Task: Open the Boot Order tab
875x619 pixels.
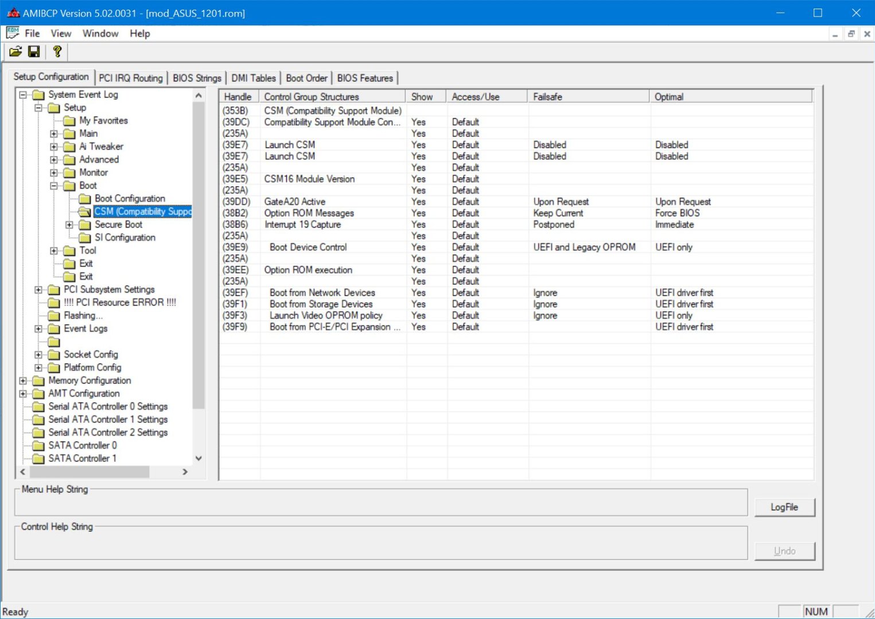Action: 306,78
